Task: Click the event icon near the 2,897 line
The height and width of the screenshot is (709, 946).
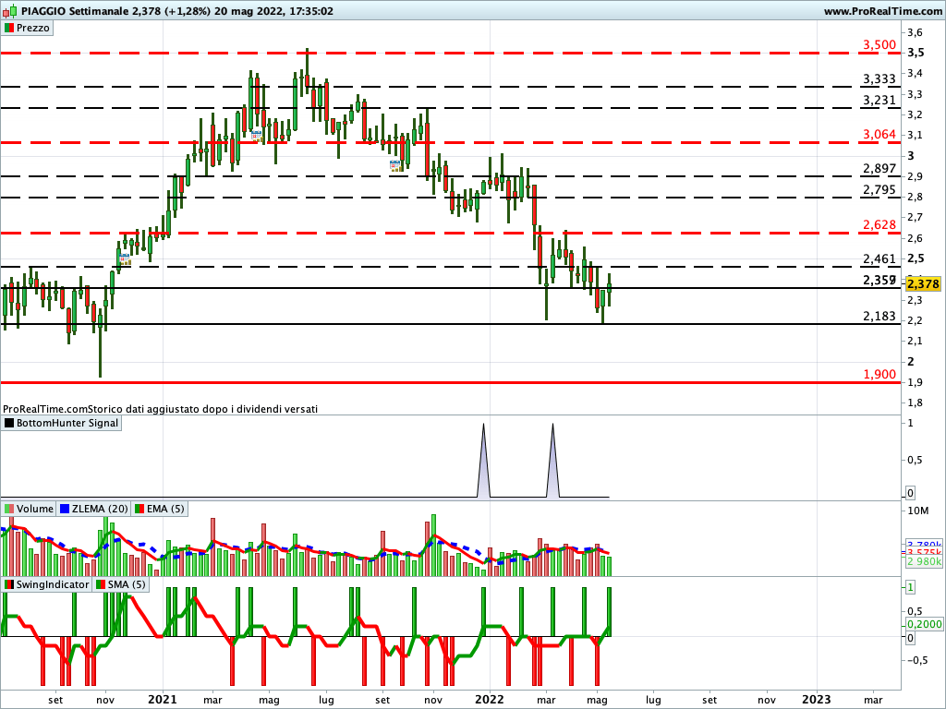Action: pyautogui.click(x=395, y=166)
